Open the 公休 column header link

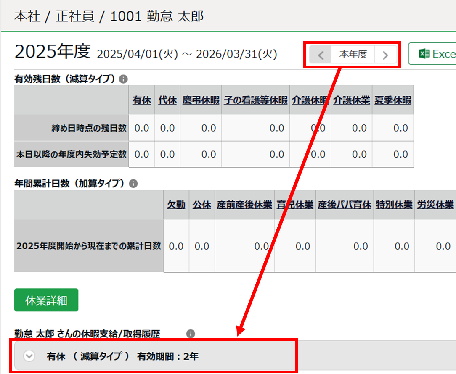(201, 205)
